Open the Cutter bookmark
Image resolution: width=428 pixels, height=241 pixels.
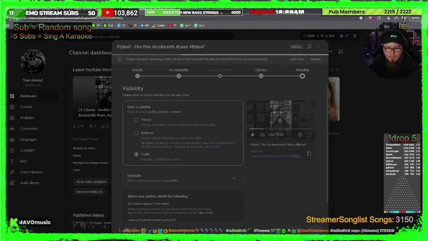click(159, 25)
